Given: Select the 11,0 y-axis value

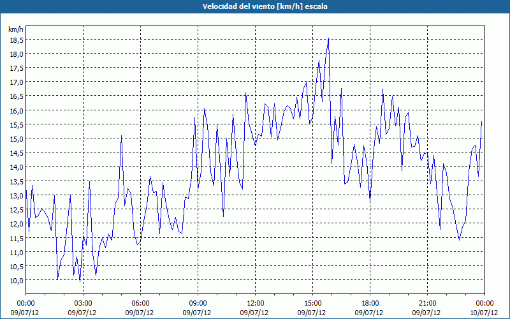Looking at the screenshot, I should 17,253.
